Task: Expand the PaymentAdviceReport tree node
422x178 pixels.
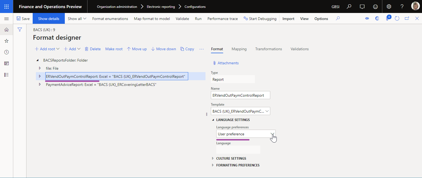Action: (40, 85)
